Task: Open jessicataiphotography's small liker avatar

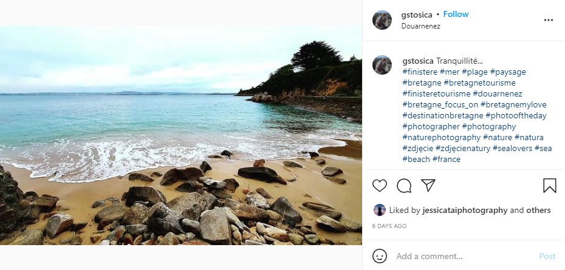Action: pos(380,210)
